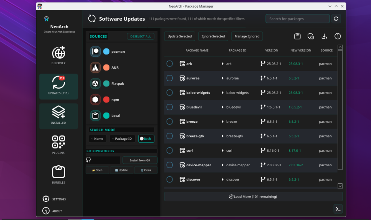
Task: Click the scroll-down chevron below the scrollbar
Action: pos(340,186)
